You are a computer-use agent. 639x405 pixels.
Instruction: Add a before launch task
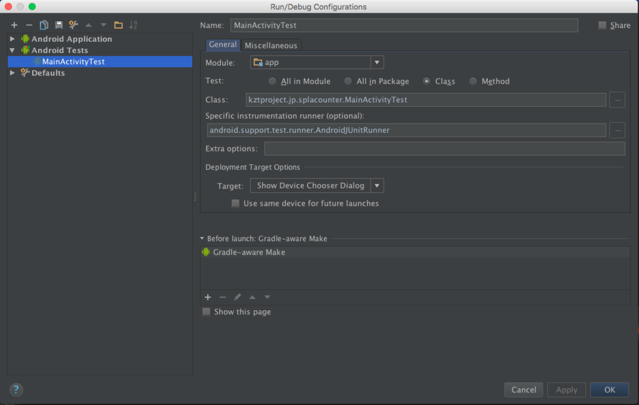click(208, 297)
